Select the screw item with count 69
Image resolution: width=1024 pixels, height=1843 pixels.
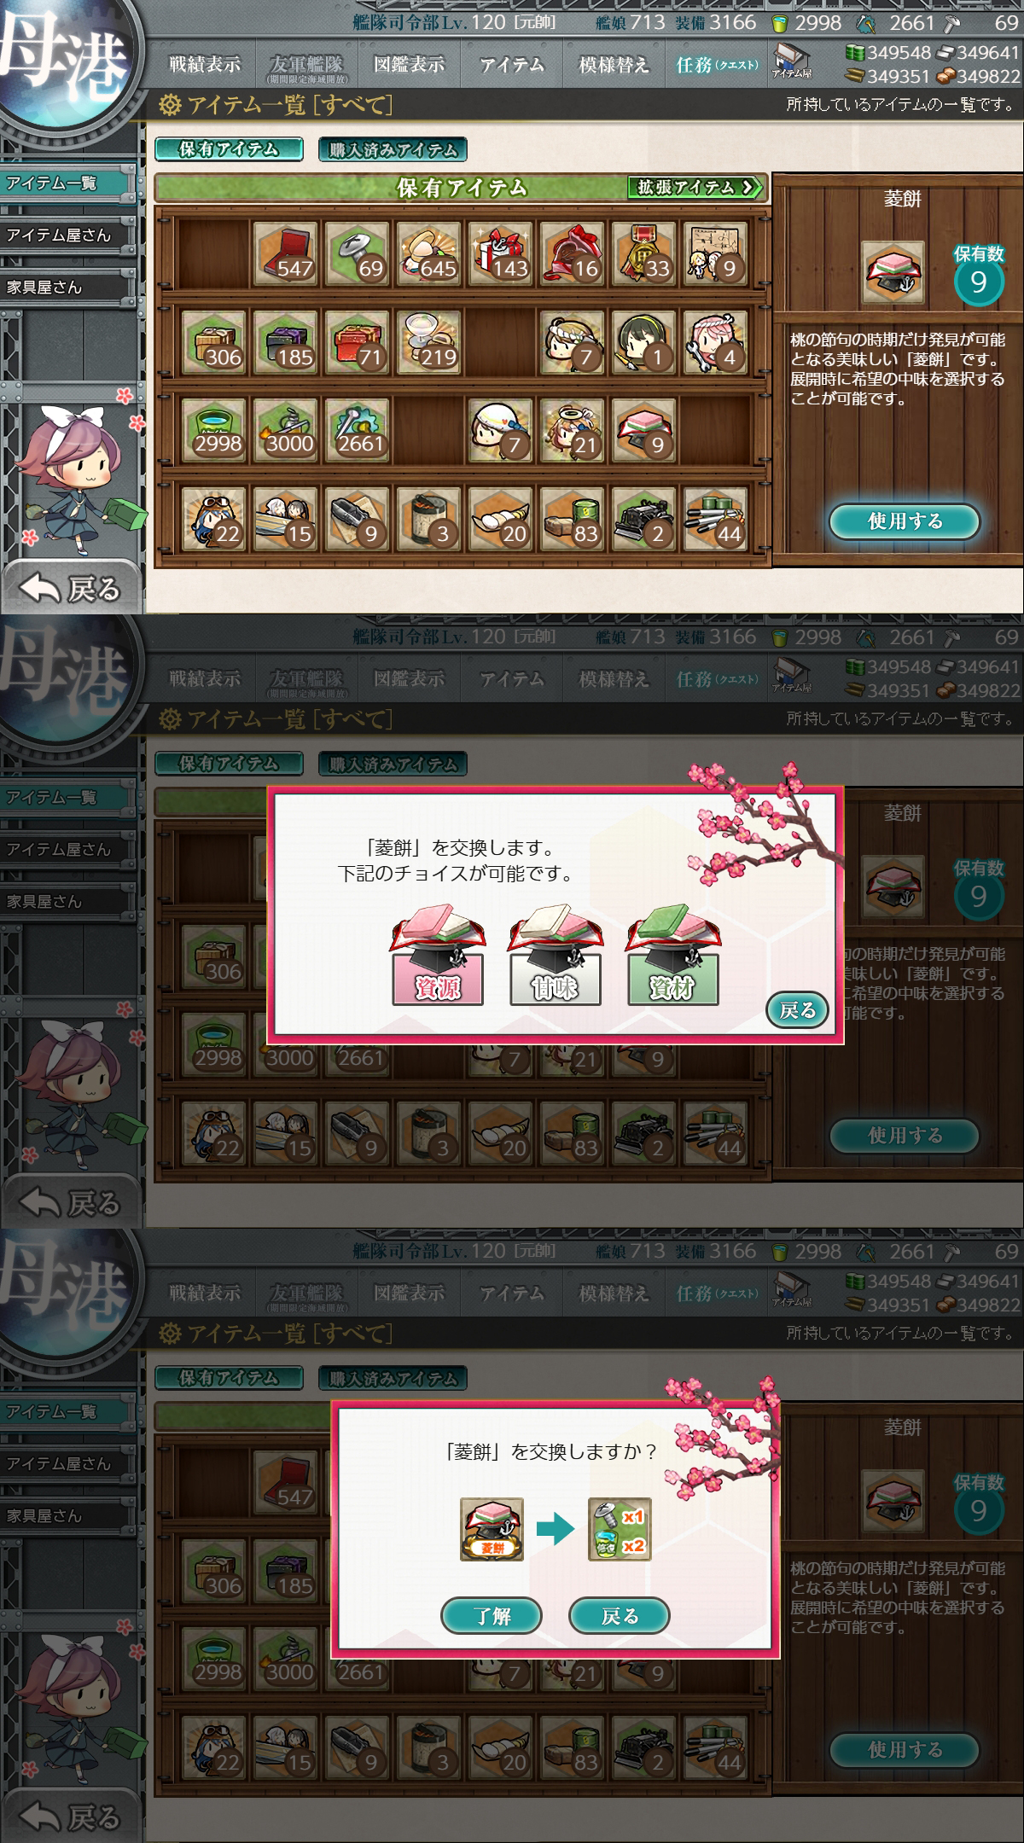(358, 253)
